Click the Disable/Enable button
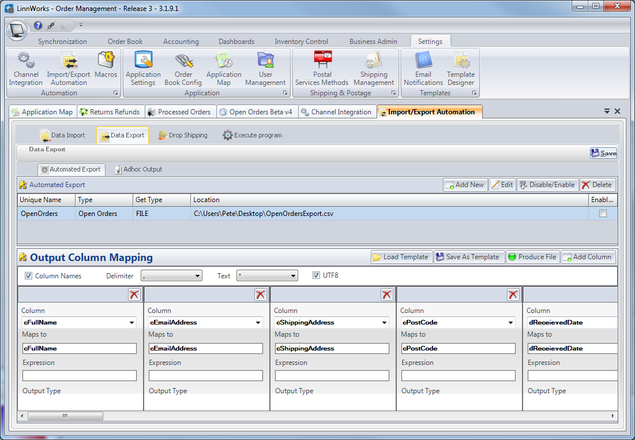Image resolution: width=635 pixels, height=440 pixels. 547,185
